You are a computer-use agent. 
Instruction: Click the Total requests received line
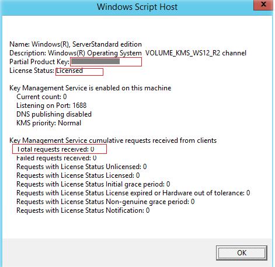(55, 149)
